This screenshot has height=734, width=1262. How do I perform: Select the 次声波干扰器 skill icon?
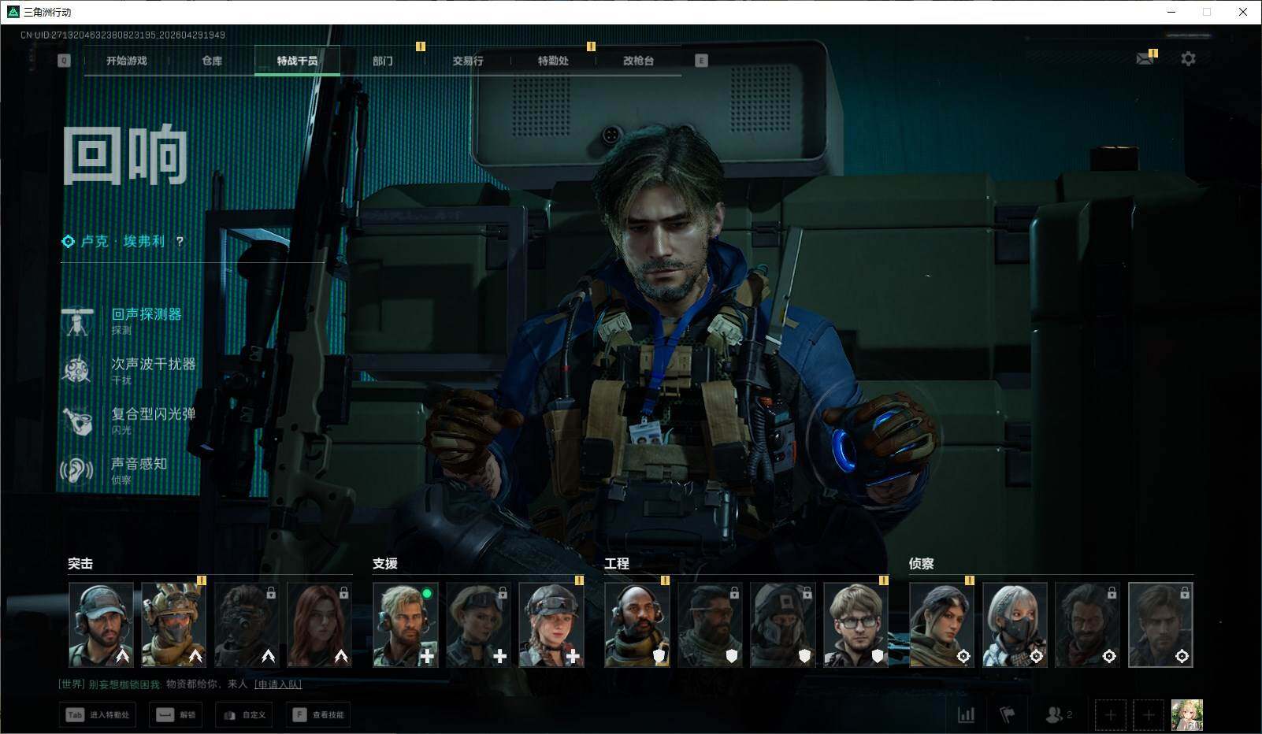click(x=77, y=371)
